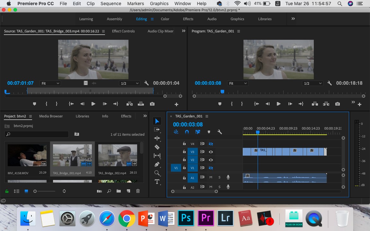Open the Media Browser tab
The image size is (370, 231).
pyautogui.click(x=51, y=116)
